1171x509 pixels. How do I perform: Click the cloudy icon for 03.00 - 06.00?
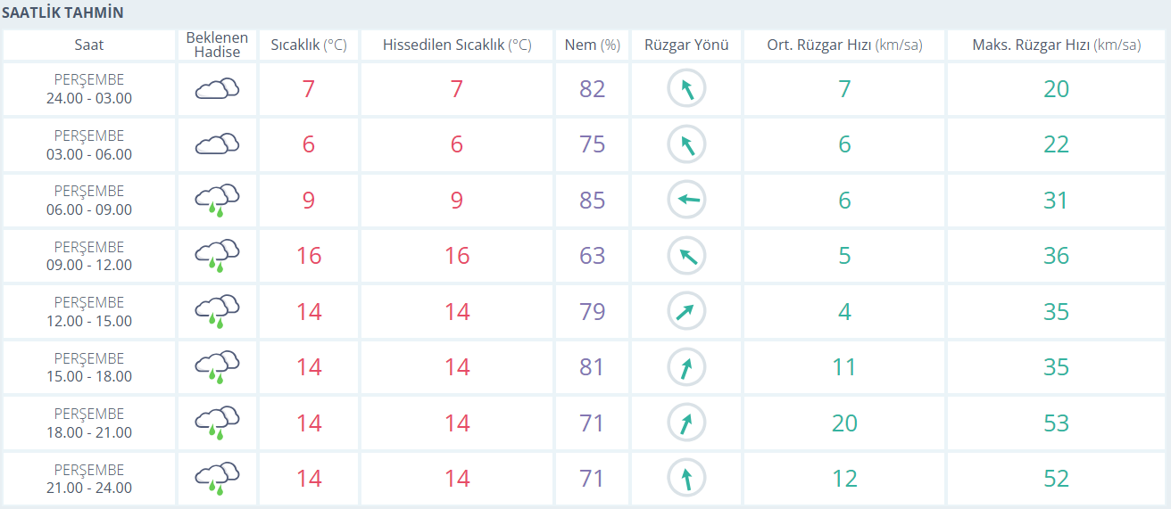[217, 144]
